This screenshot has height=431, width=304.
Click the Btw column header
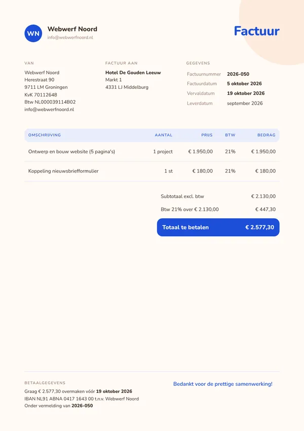(x=230, y=135)
